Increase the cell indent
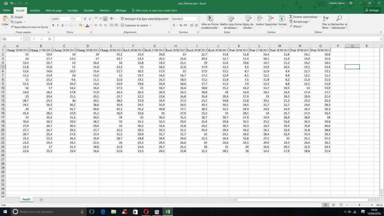Image resolution: width=384 pixels, height=216 pixels. point(116,25)
